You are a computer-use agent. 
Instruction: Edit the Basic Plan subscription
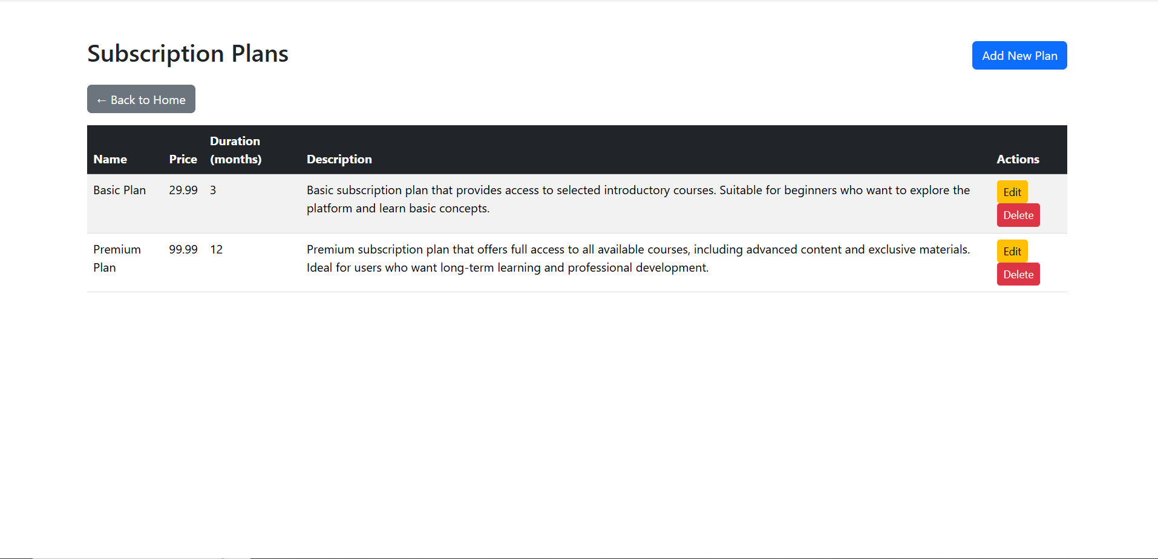click(1012, 192)
